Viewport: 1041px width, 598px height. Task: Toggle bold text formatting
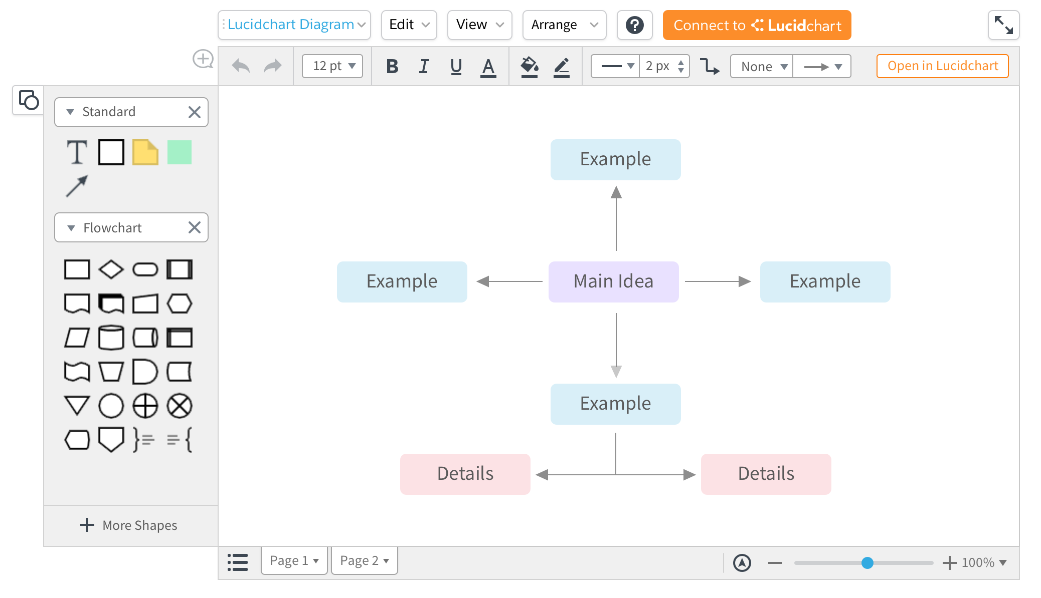392,66
